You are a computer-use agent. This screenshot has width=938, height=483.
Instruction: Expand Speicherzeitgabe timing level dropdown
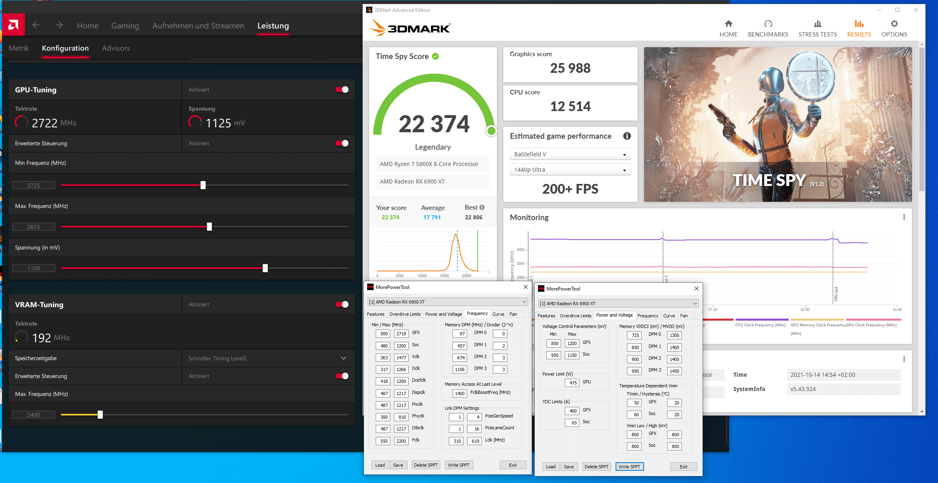click(x=344, y=358)
